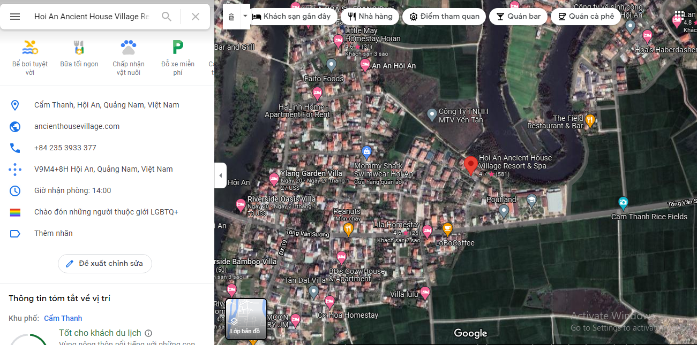This screenshot has width=697, height=345.
Task: Click the address location pin icon
Action: click(15, 105)
